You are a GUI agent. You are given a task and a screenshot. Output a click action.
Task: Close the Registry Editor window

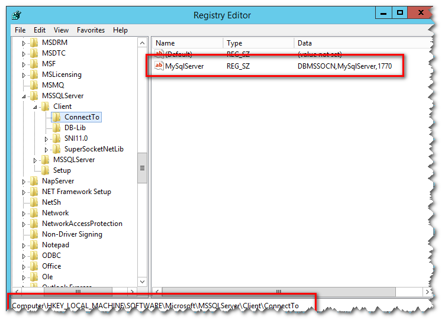click(420, 13)
